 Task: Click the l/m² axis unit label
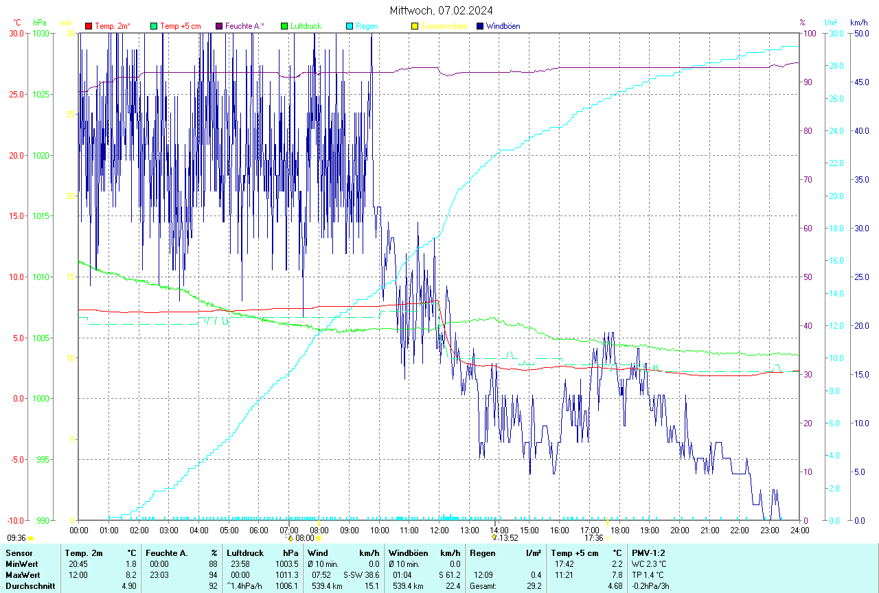click(x=832, y=23)
